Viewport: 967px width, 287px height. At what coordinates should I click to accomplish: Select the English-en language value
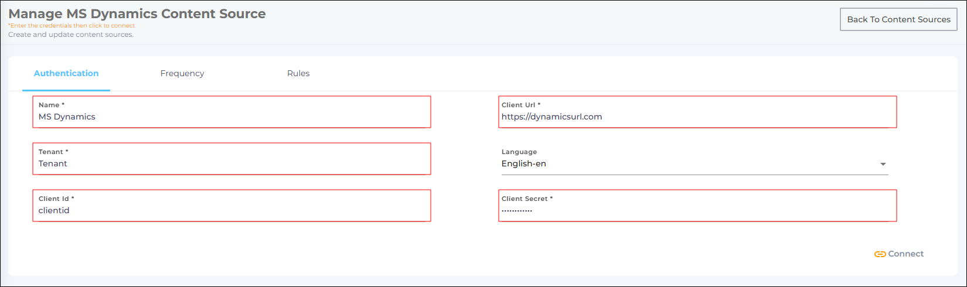524,164
